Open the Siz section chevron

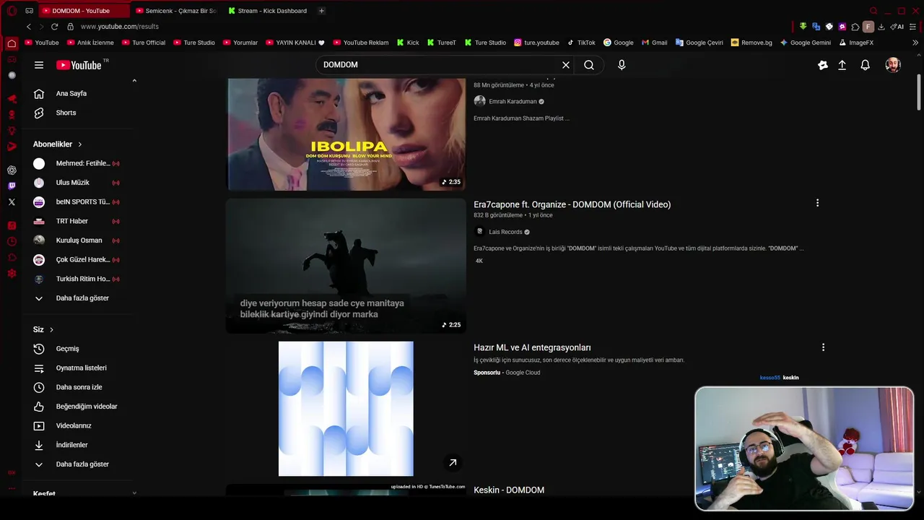point(51,329)
